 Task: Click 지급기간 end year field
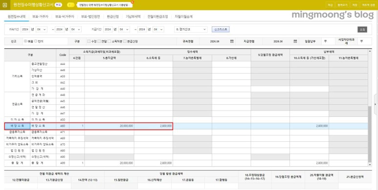point(142,29)
